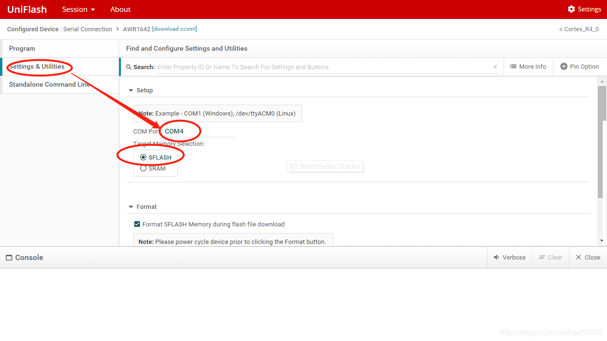Click the AWR1642 device name

point(137,29)
